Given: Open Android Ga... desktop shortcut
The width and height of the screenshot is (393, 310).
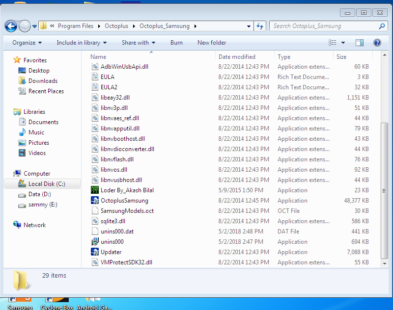Looking at the screenshot, I should [94, 304].
